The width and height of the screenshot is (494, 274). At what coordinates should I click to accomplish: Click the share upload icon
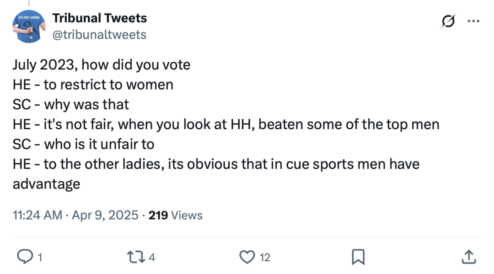468,258
